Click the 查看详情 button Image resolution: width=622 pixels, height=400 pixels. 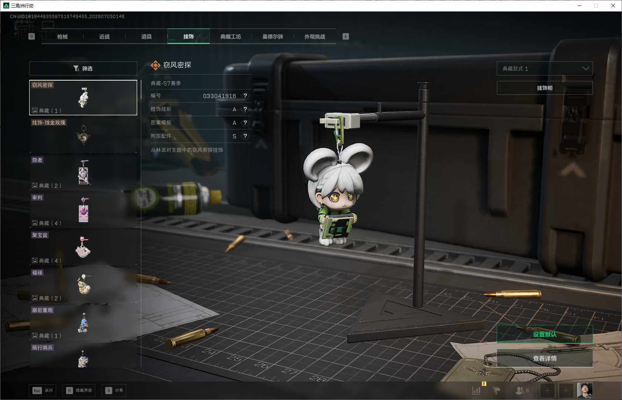545,358
